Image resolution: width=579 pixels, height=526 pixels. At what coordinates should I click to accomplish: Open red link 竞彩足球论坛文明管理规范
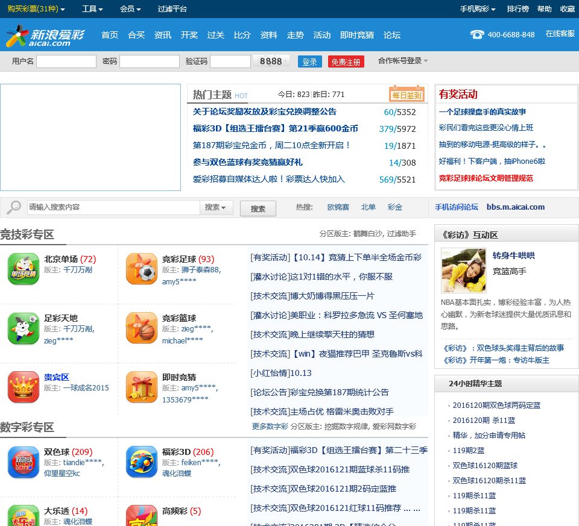(486, 178)
